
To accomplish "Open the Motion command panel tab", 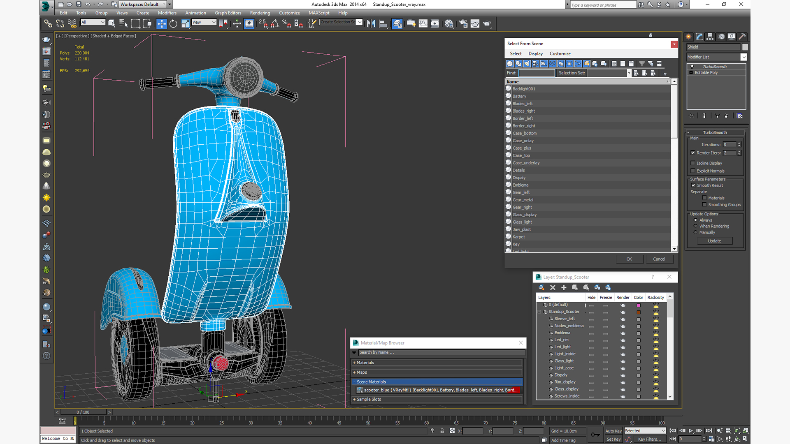I will point(721,37).
